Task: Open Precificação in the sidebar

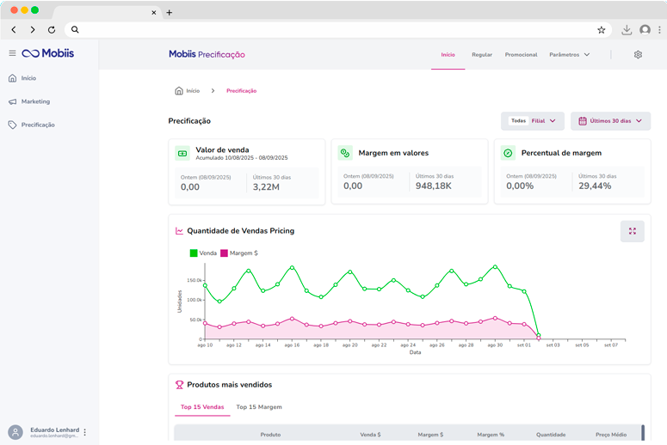Action: point(38,125)
